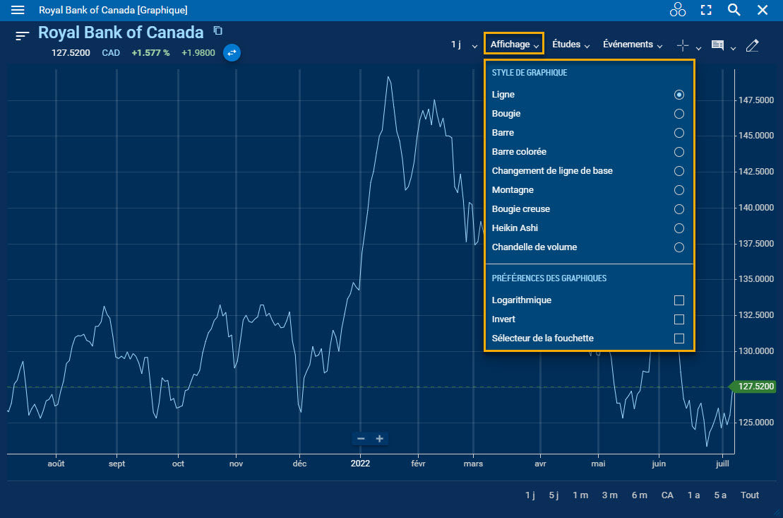Enable the Logarithmique checkbox
Screen dimensions: 783x518
tap(679, 300)
